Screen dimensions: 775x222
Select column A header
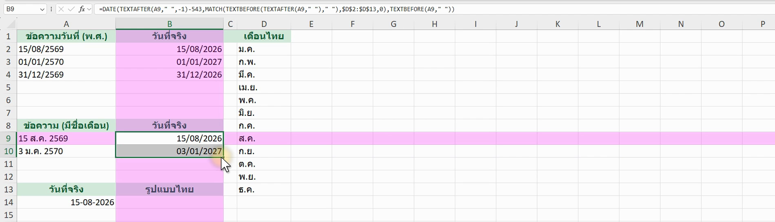(66, 24)
